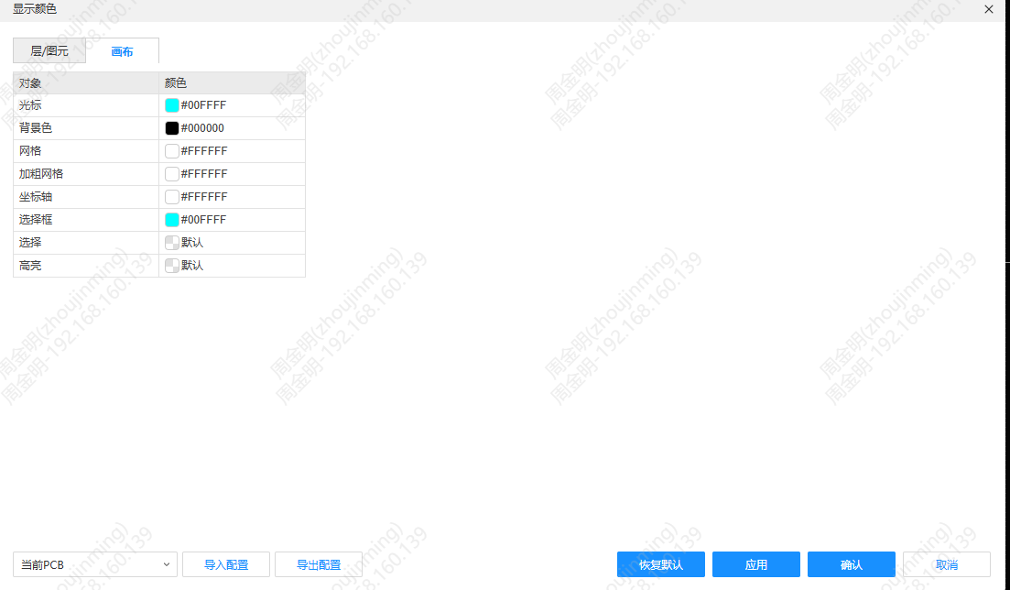Open the 坐标轴 color swatch

[x=172, y=197]
